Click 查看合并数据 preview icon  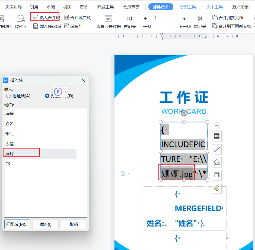click(109, 19)
